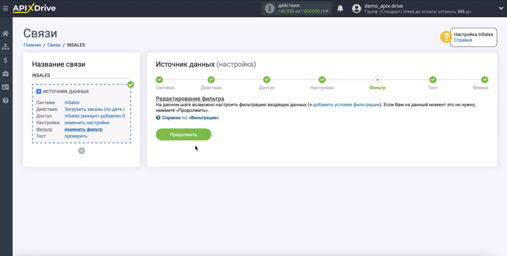Screen dimensions: 507x256
Task: Click the проверить test link
Action: [76, 136]
